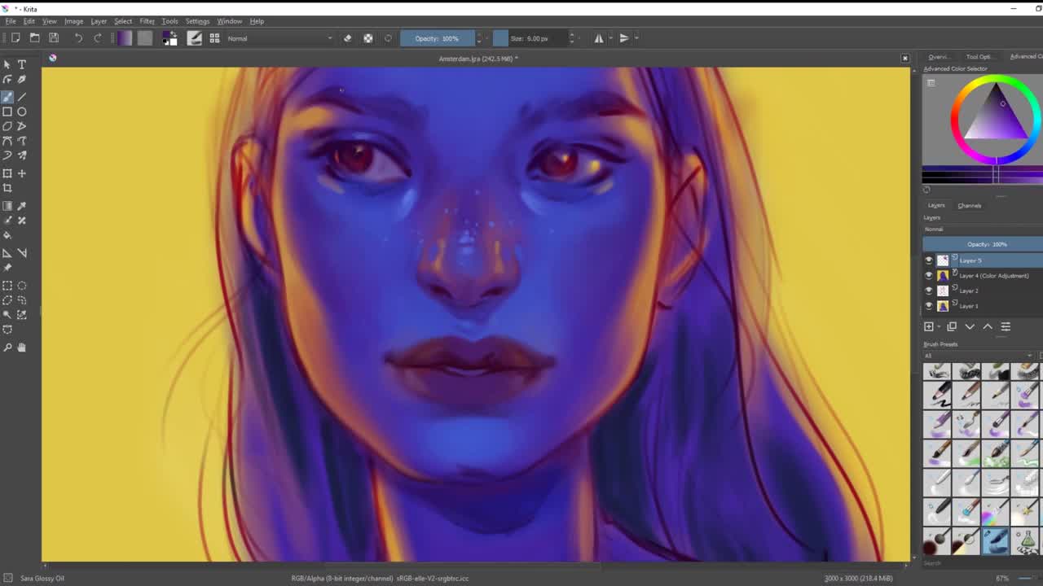
Task: Select the Crop tool
Action: coord(7,188)
